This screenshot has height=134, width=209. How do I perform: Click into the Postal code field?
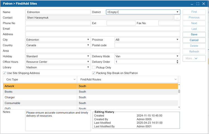(x=147, y=45)
